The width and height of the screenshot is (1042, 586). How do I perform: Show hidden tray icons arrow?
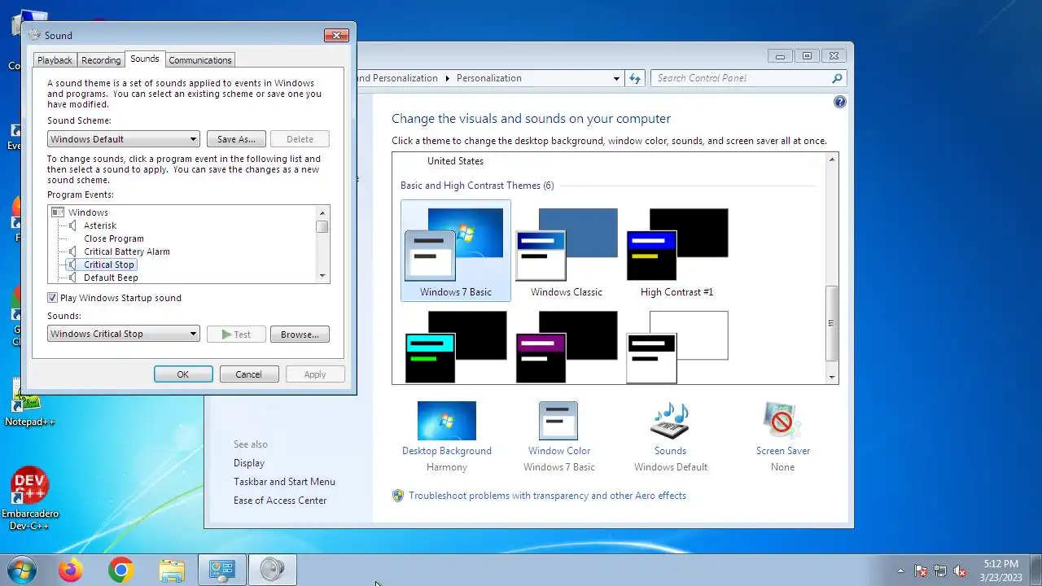(900, 571)
